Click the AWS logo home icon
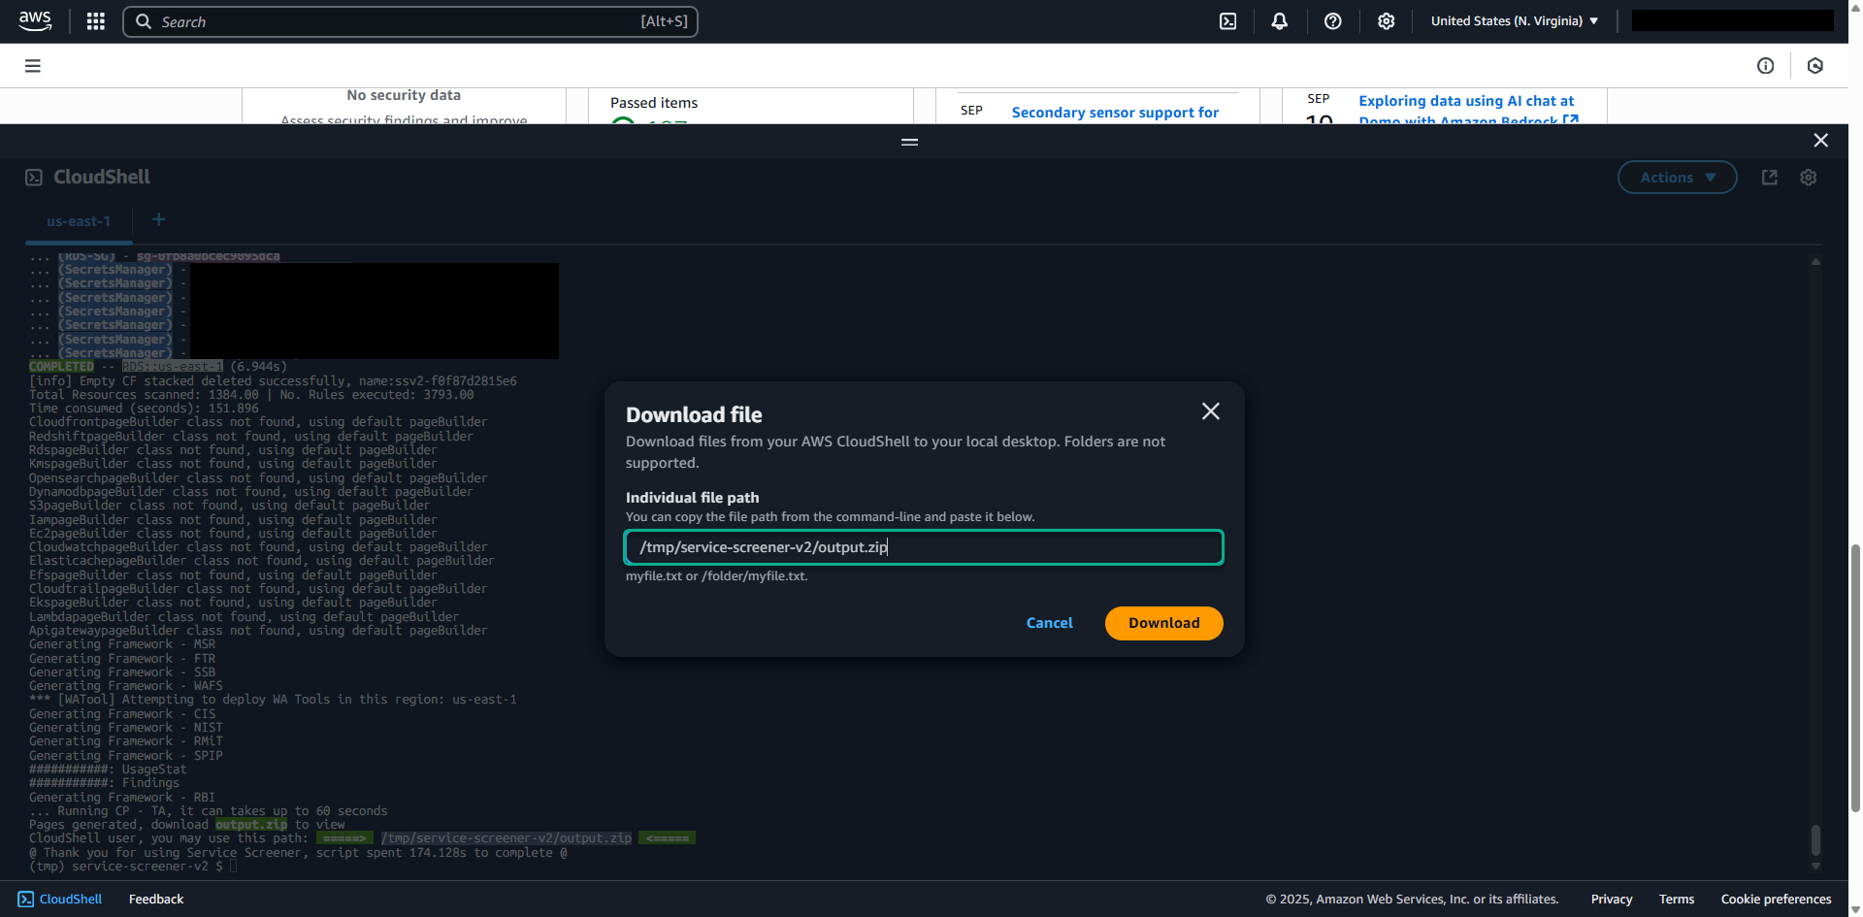 coord(35,21)
